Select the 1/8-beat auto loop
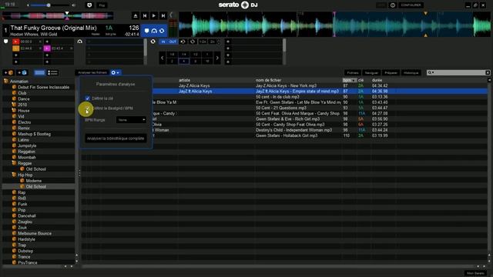Screen dimensions: 493x277 (x=172, y=55)
